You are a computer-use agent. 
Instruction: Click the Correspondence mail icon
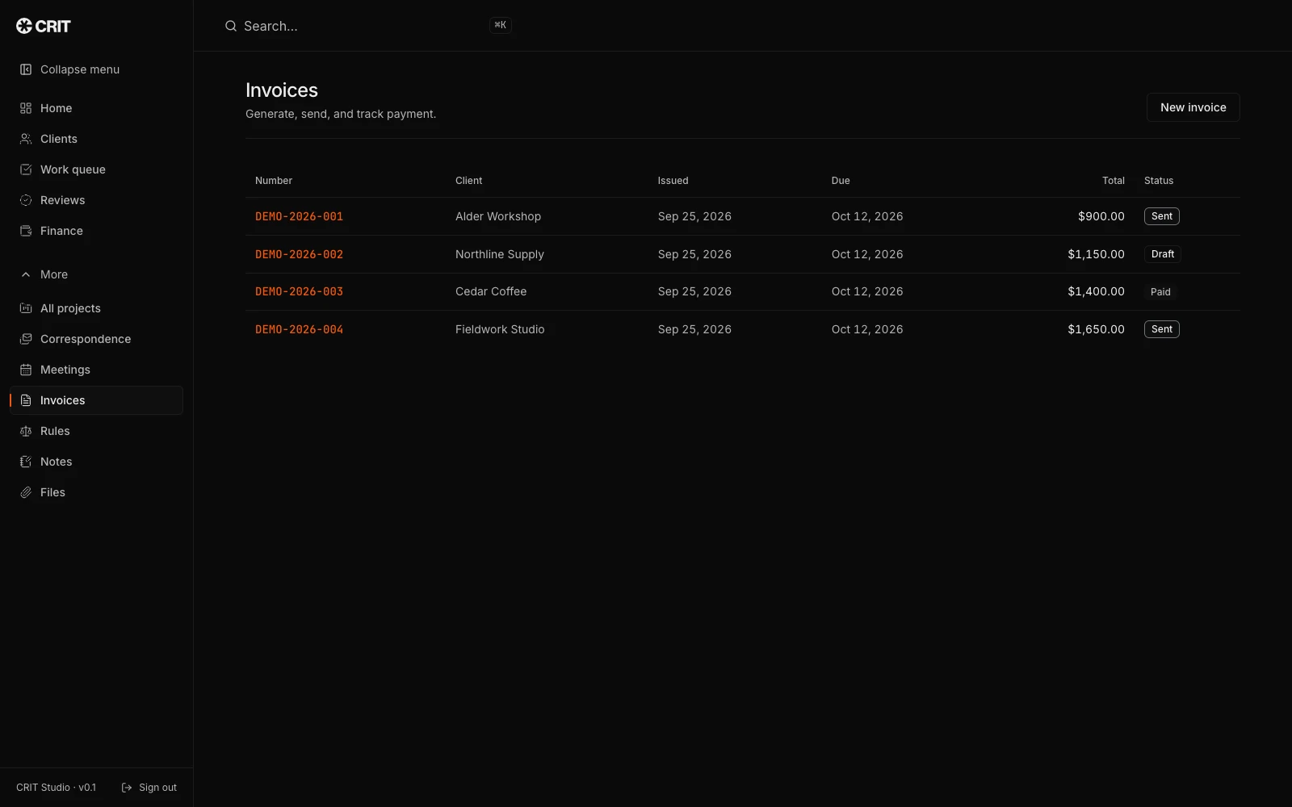pos(26,339)
